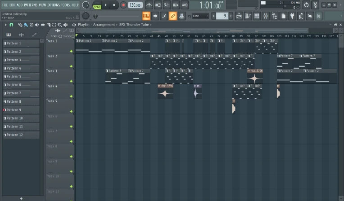Select the Paint brush tool
344x201 pixels.
pyautogui.click(x=26, y=25)
